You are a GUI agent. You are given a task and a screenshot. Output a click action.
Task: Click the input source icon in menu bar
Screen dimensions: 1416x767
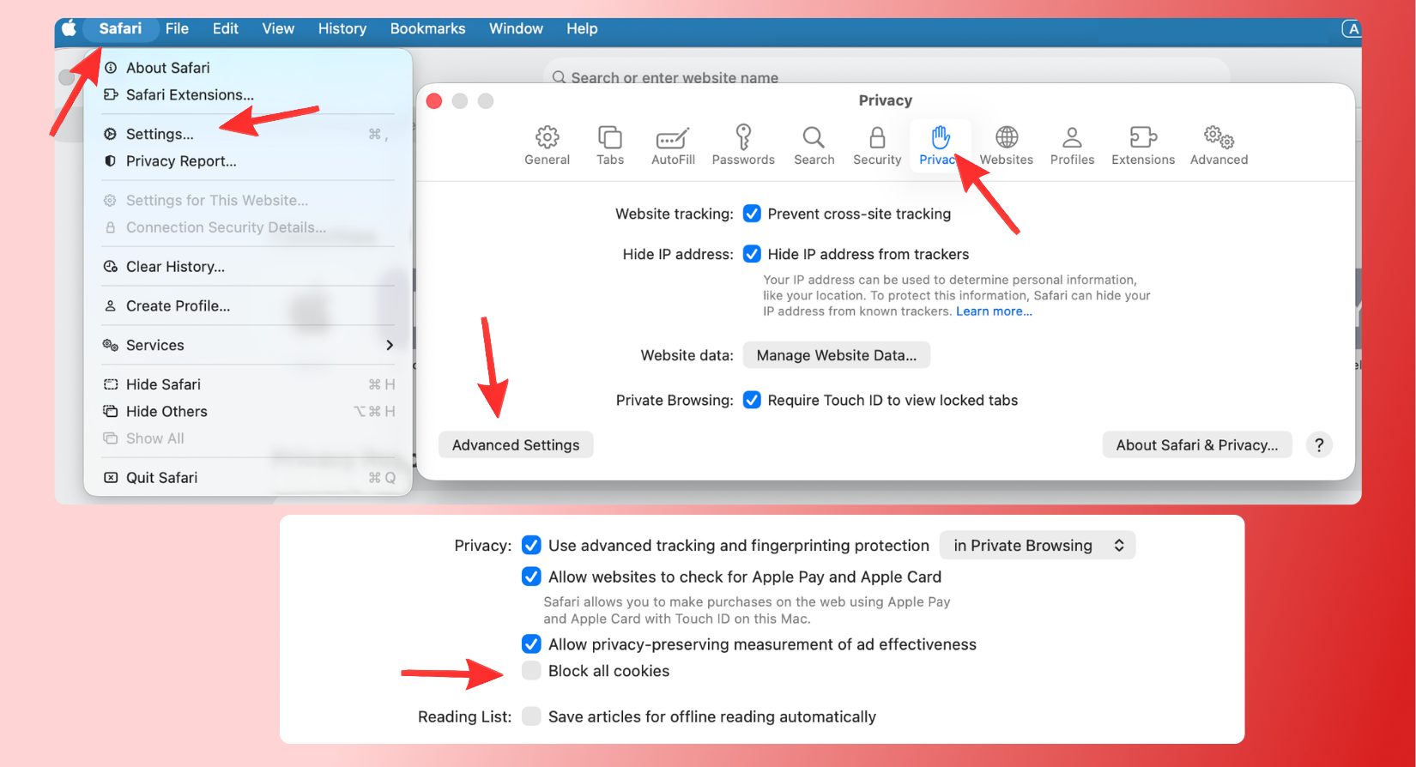point(1352,28)
